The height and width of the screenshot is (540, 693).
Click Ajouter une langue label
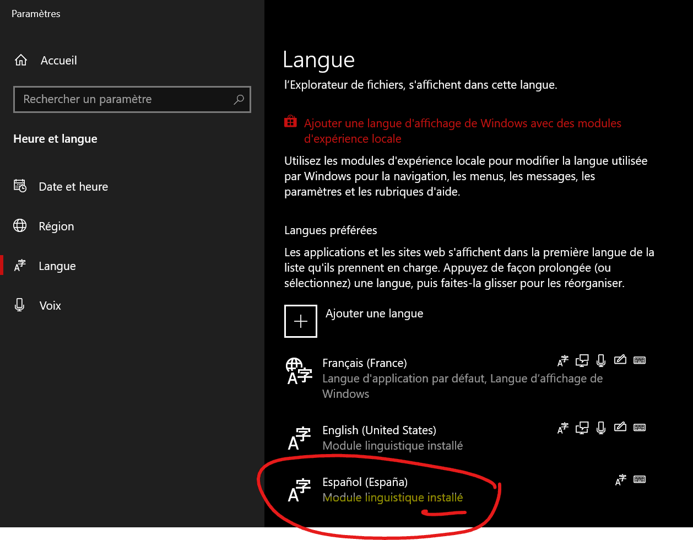pos(375,314)
